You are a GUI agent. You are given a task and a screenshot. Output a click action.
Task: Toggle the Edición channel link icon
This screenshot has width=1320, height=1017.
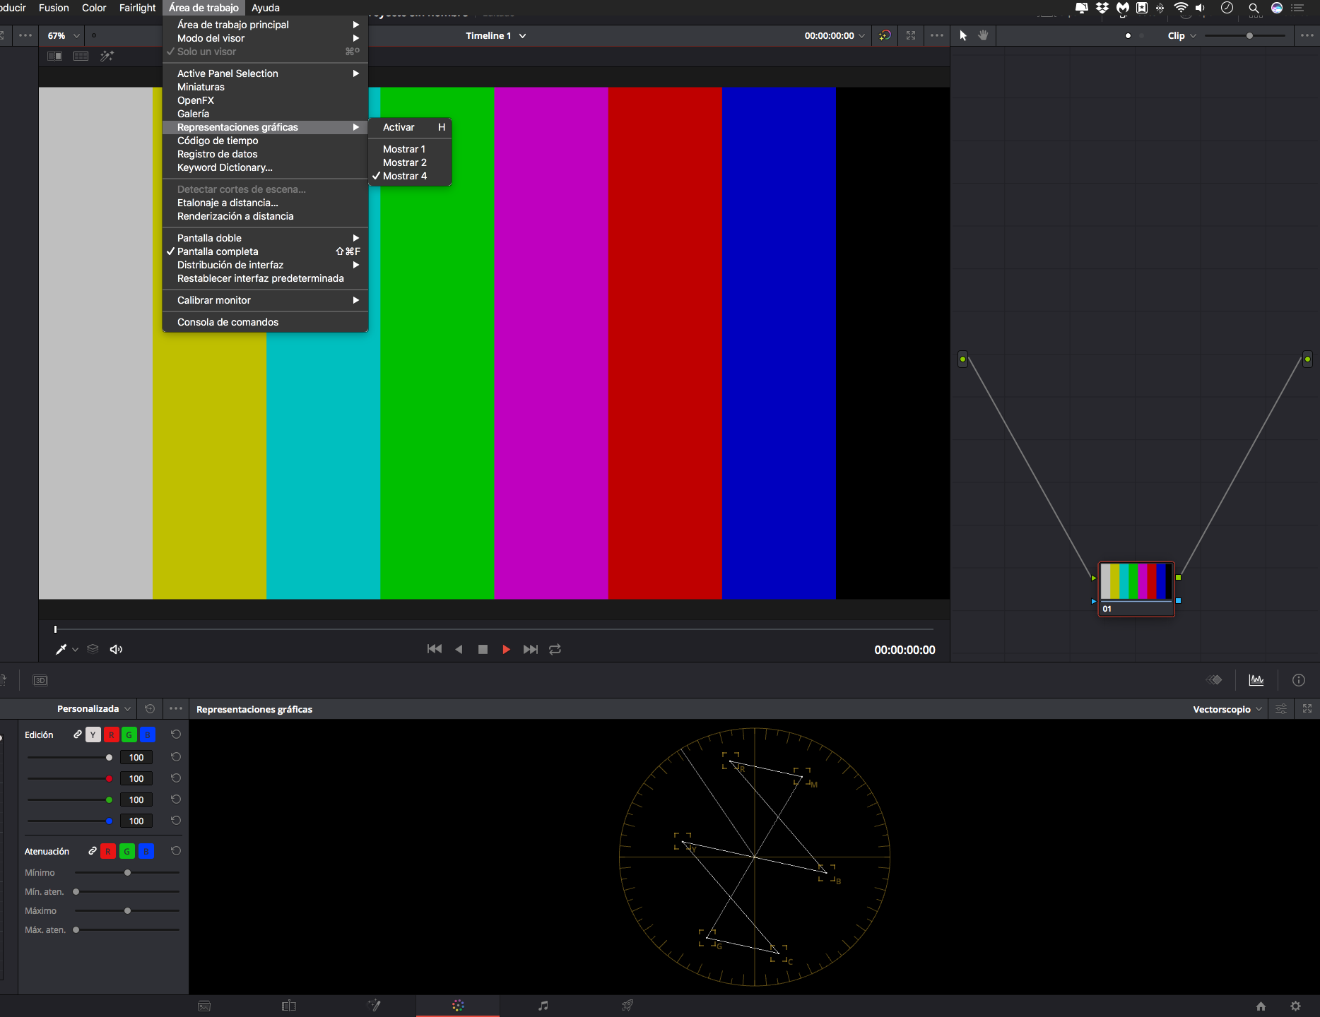pos(78,734)
